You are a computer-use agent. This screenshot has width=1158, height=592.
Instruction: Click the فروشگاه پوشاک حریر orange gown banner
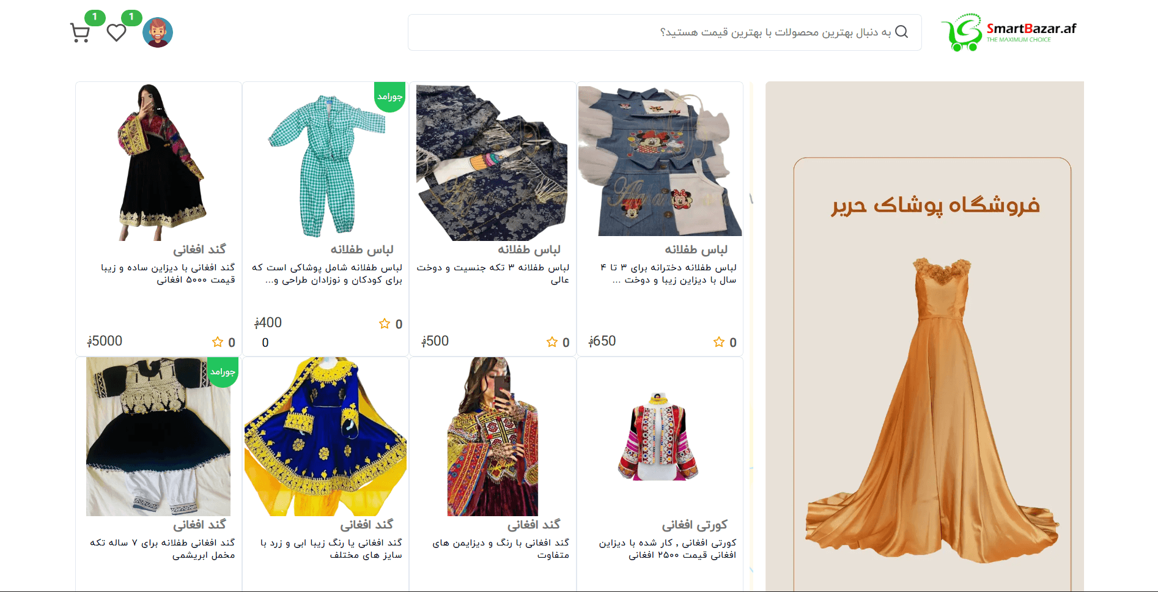tap(924, 336)
